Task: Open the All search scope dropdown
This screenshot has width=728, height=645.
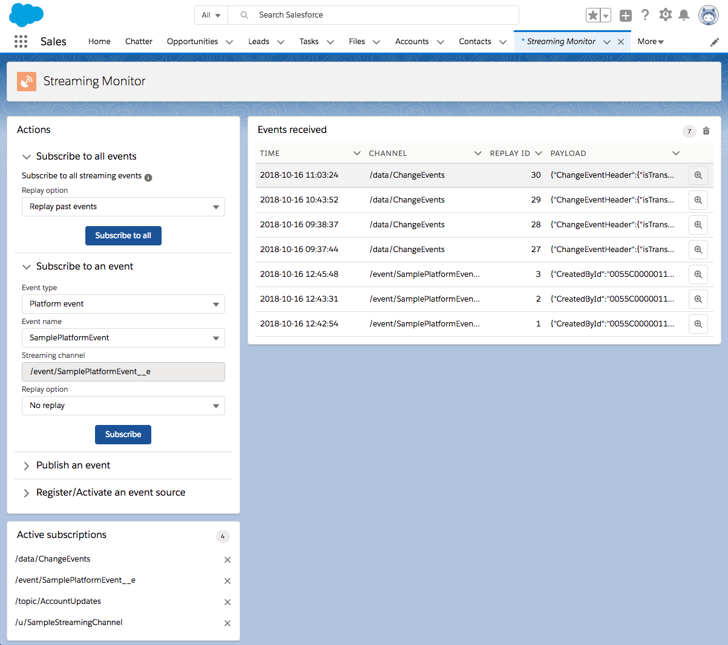Action: click(x=211, y=15)
